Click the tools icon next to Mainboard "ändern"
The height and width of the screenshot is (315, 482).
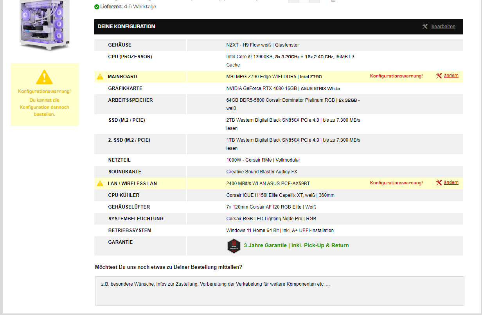[439, 76]
